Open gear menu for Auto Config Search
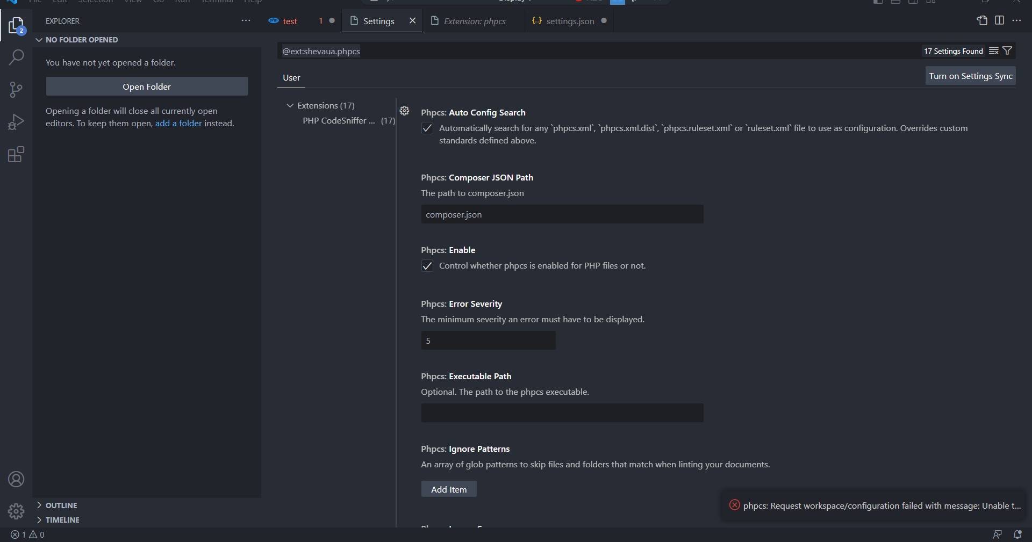Image resolution: width=1032 pixels, height=542 pixels. [x=405, y=111]
